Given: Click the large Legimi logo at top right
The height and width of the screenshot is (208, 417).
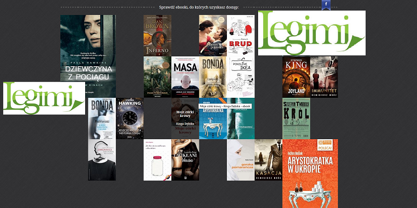Looking at the screenshot, I should 312,33.
